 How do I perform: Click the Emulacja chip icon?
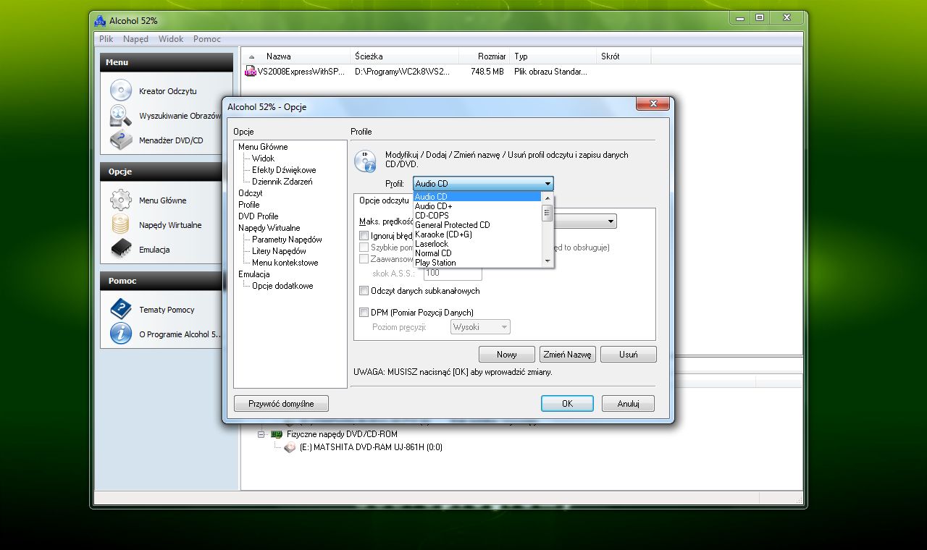coord(120,249)
